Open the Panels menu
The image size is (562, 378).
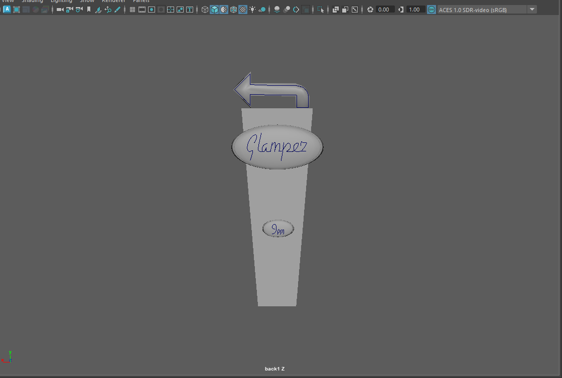(141, 1)
